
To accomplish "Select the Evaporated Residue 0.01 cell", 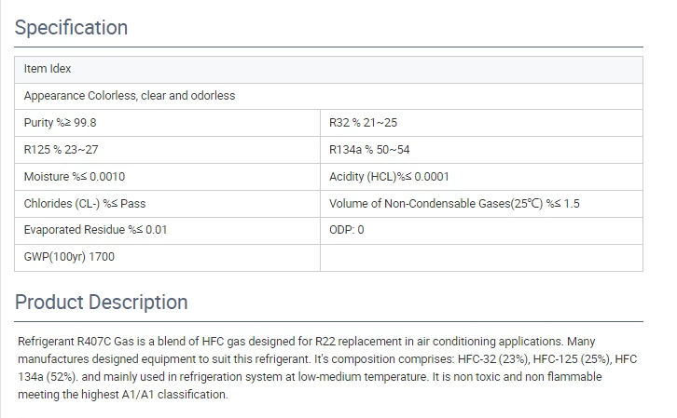I will 168,231.
